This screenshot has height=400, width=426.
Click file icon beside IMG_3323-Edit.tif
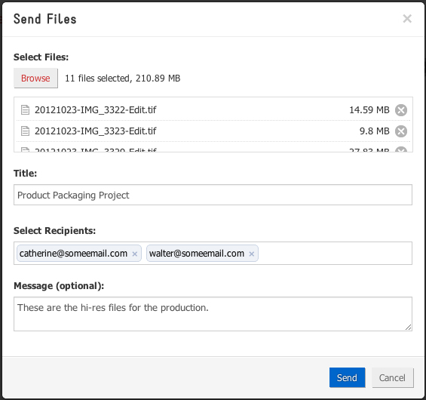click(x=26, y=131)
